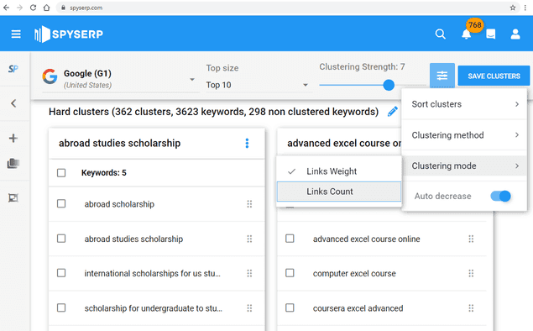Click browser back arrow
533x331 pixels.
point(6,8)
